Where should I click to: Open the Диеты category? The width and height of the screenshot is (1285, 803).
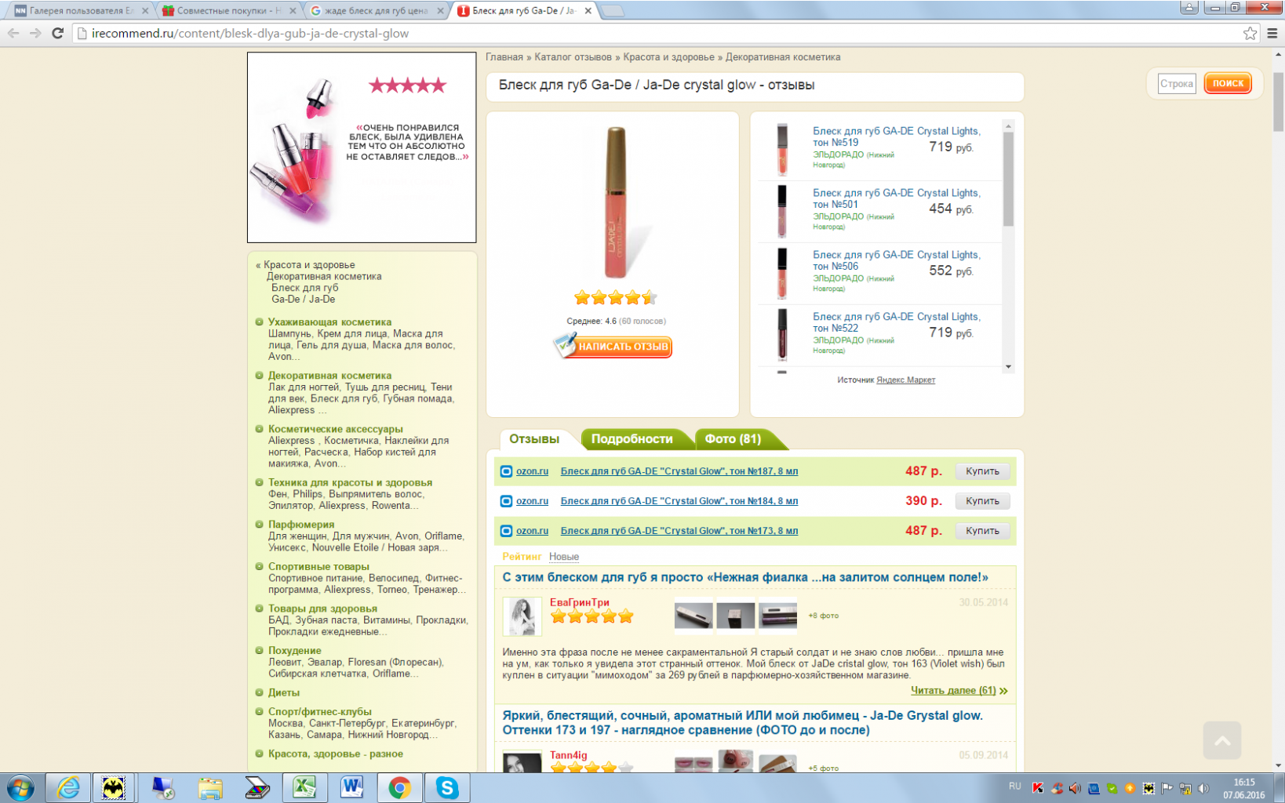pos(284,693)
